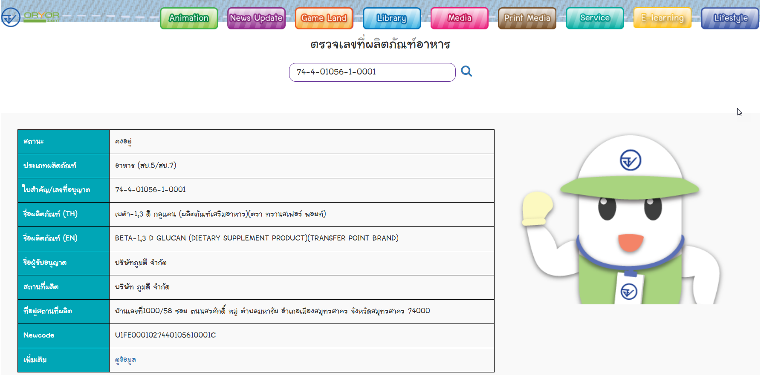Open the Lifestyle tab
761x375 pixels.
pos(730,18)
